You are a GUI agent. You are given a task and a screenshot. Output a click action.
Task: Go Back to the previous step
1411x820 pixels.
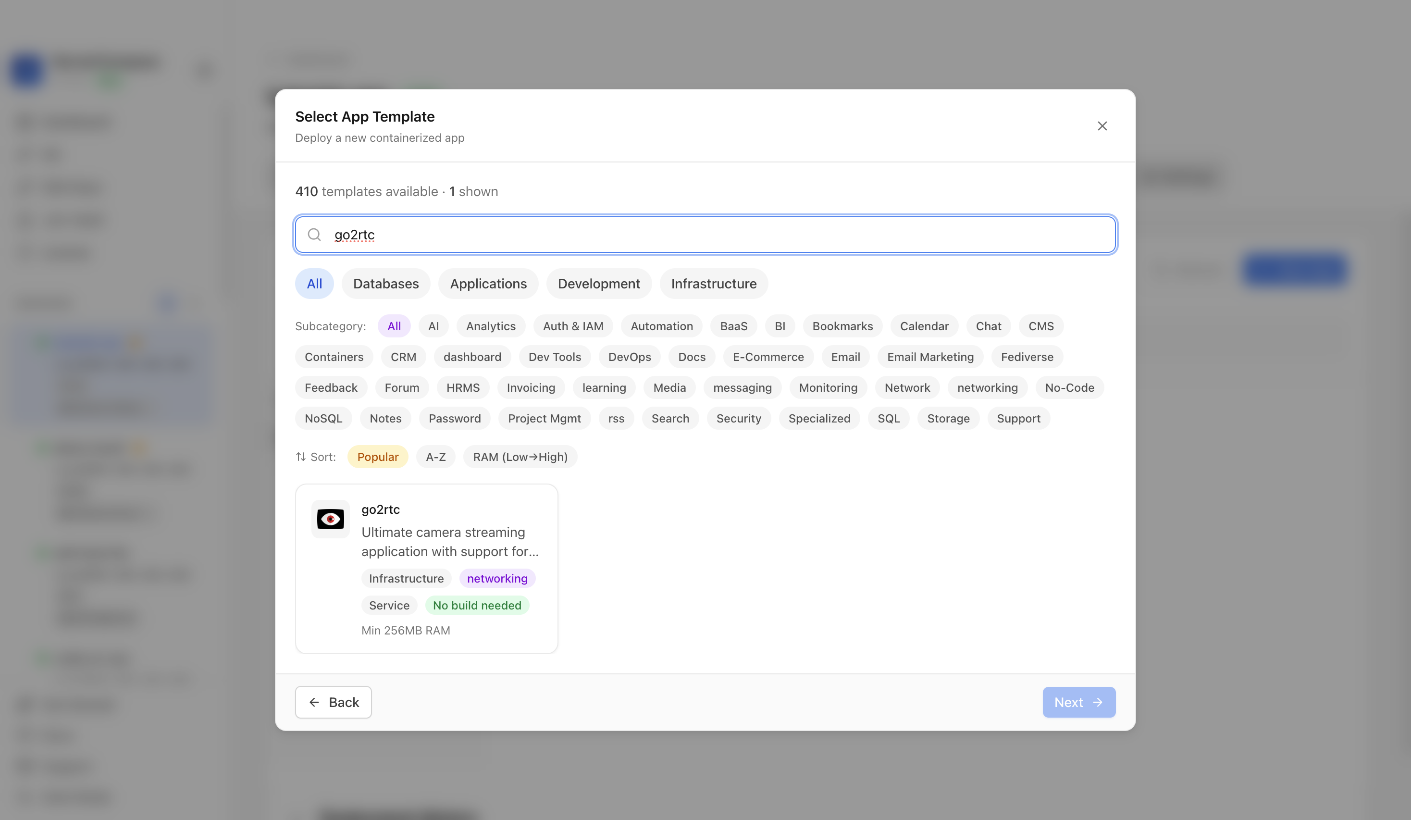pos(333,702)
